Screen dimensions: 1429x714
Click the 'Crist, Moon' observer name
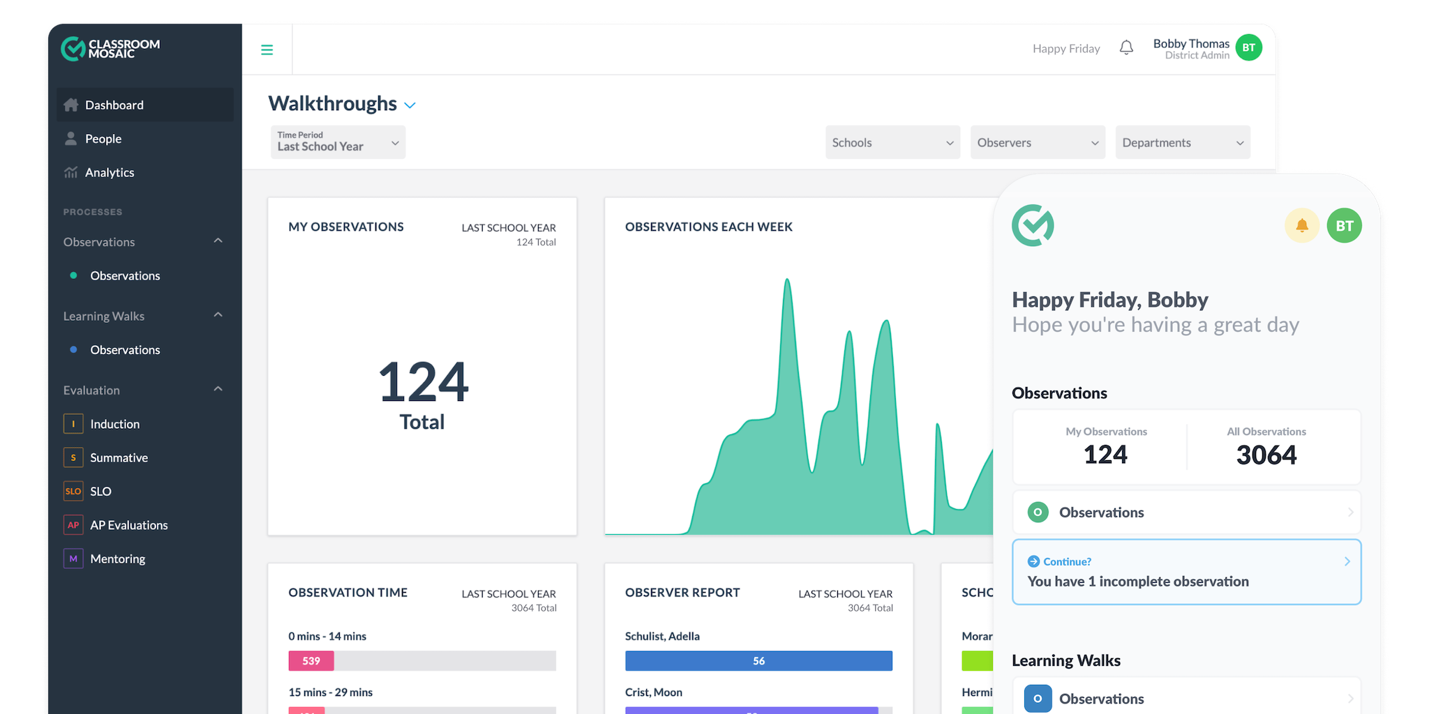654,692
